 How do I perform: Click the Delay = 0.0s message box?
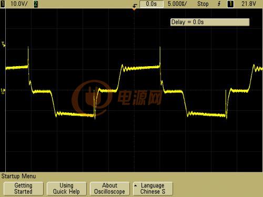[210, 22]
